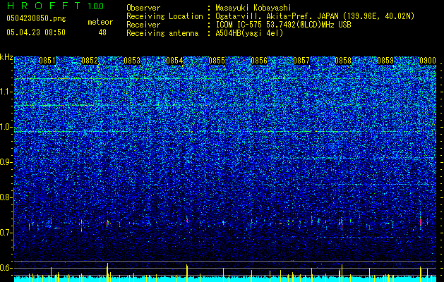The height and width of the screenshot is (282, 444).
Task: Click the 0852 time marker
Action: click(90, 61)
